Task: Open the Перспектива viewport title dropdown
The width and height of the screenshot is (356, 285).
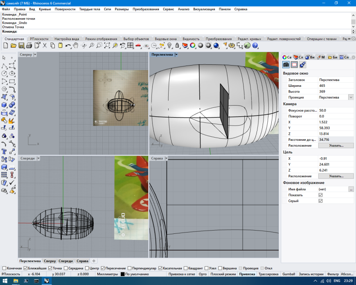Action: coord(177,54)
